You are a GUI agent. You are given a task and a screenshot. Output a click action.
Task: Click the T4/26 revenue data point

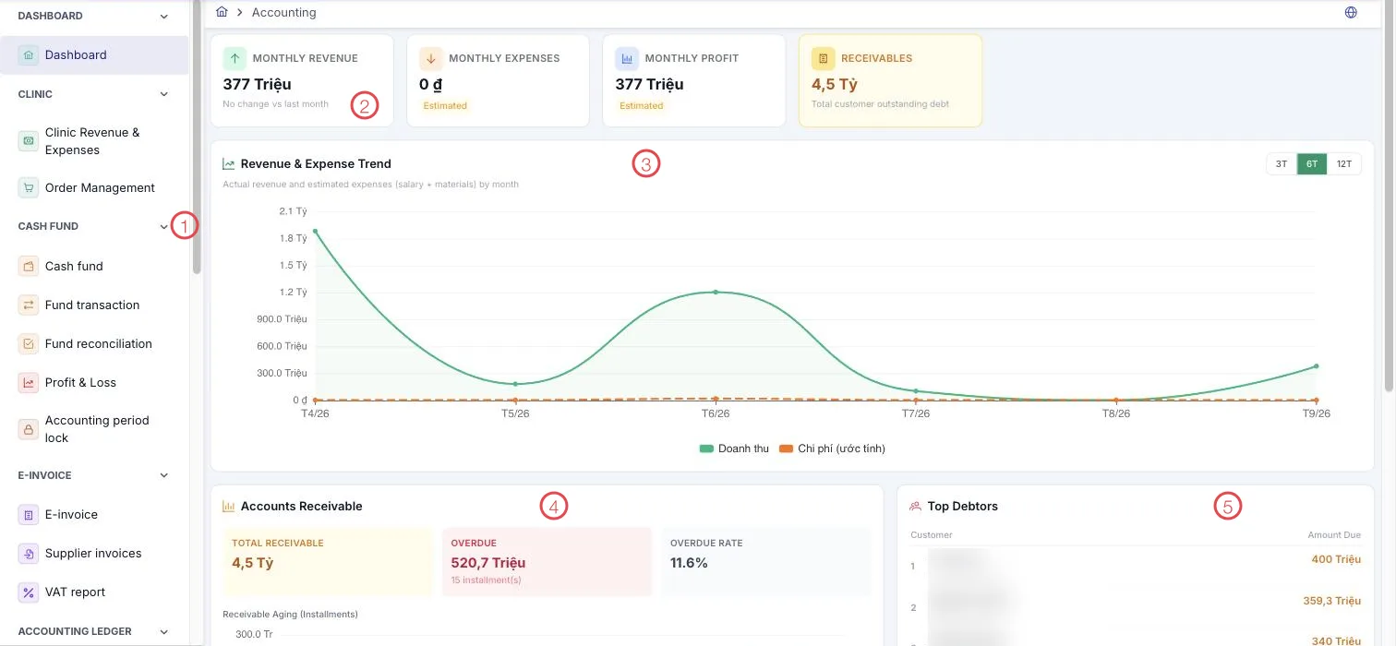pyautogui.click(x=315, y=231)
